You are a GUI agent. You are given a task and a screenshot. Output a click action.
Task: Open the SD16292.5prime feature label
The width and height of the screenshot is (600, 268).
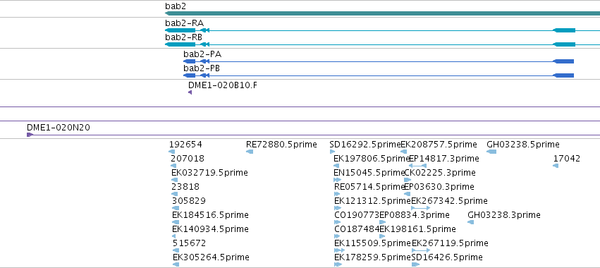pos(365,145)
